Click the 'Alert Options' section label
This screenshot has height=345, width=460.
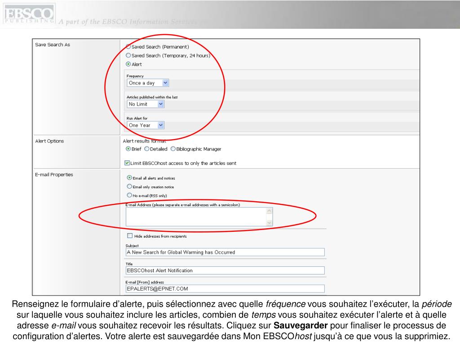tap(49, 141)
